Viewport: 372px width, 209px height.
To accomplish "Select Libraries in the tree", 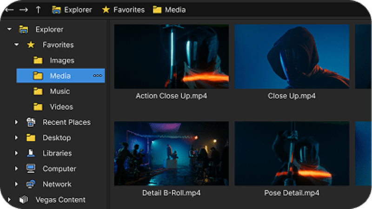I will pos(57,153).
